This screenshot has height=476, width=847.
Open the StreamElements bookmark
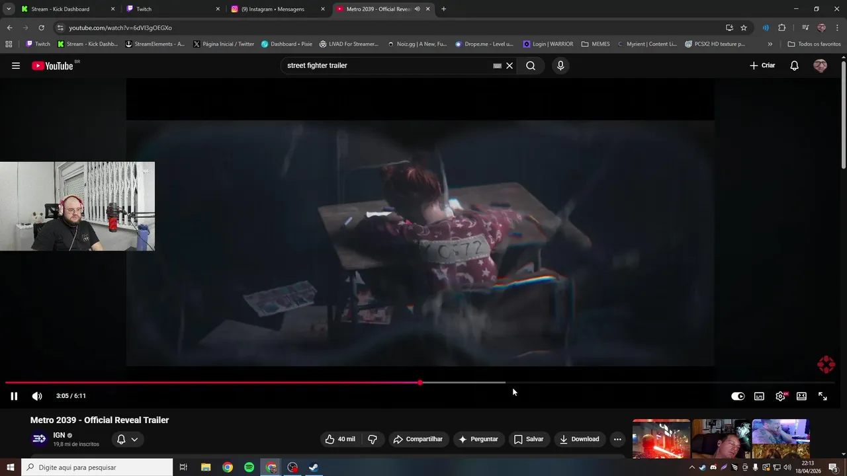[x=156, y=44]
